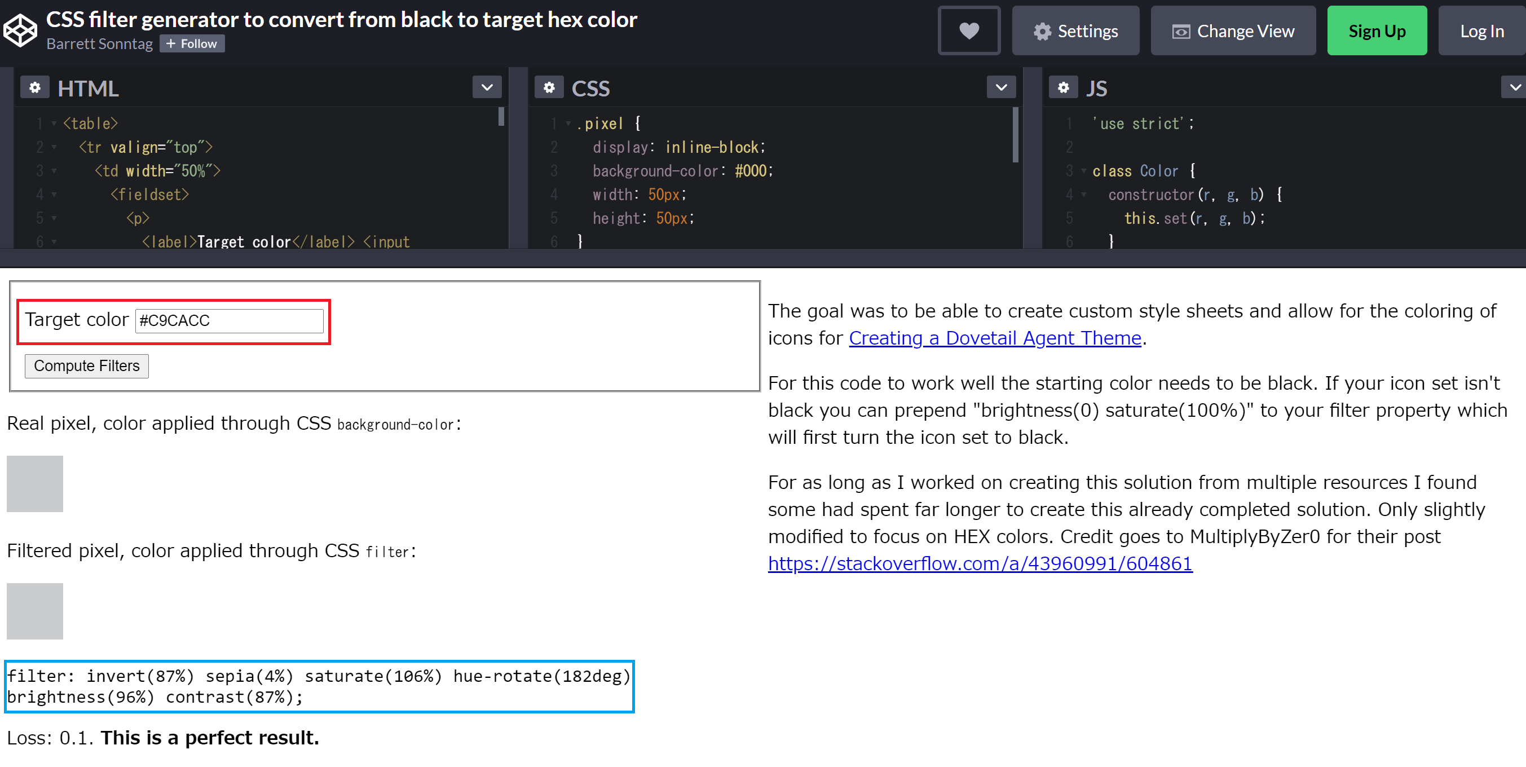
Task: Love this pen with heart icon
Action: [969, 31]
